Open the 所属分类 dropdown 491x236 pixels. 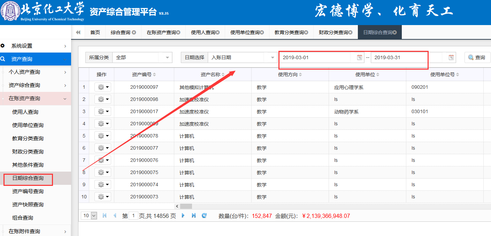click(x=167, y=57)
